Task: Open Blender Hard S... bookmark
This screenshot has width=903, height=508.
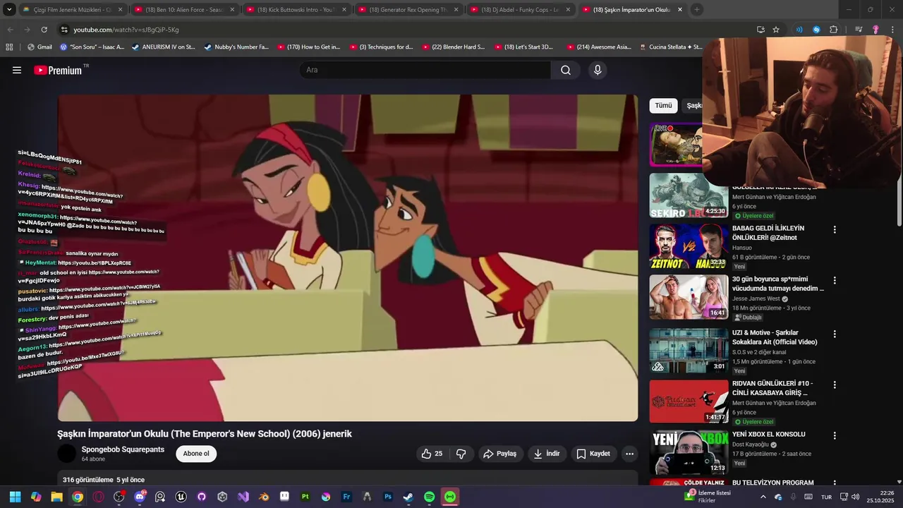Action: [454, 47]
